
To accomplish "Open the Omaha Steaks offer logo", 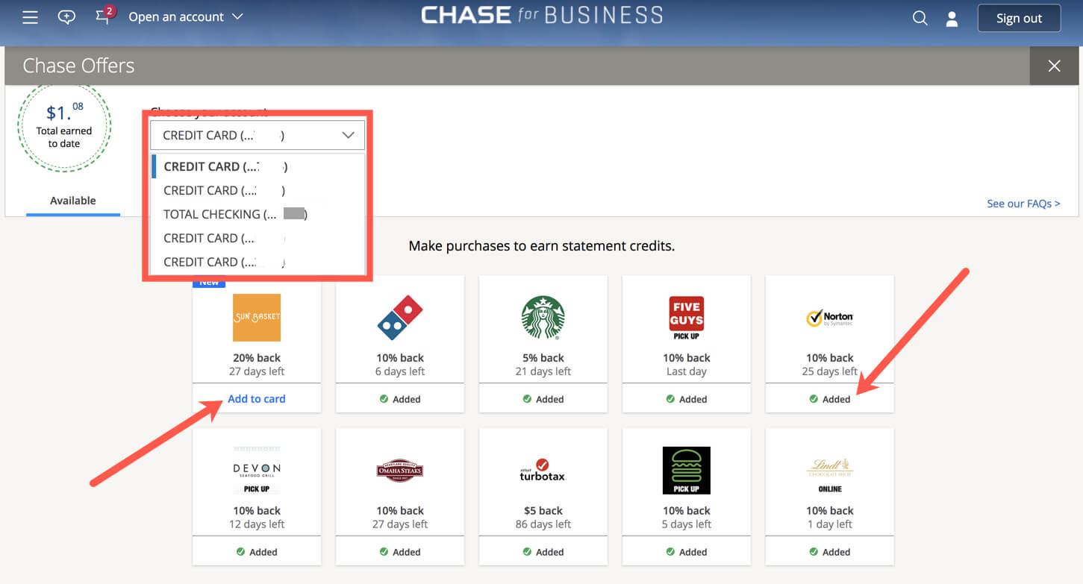I will click(400, 471).
